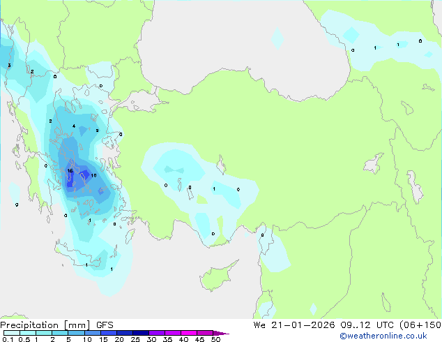Click legend label '20'
The image size is (442, 342).
coord(119,339)
